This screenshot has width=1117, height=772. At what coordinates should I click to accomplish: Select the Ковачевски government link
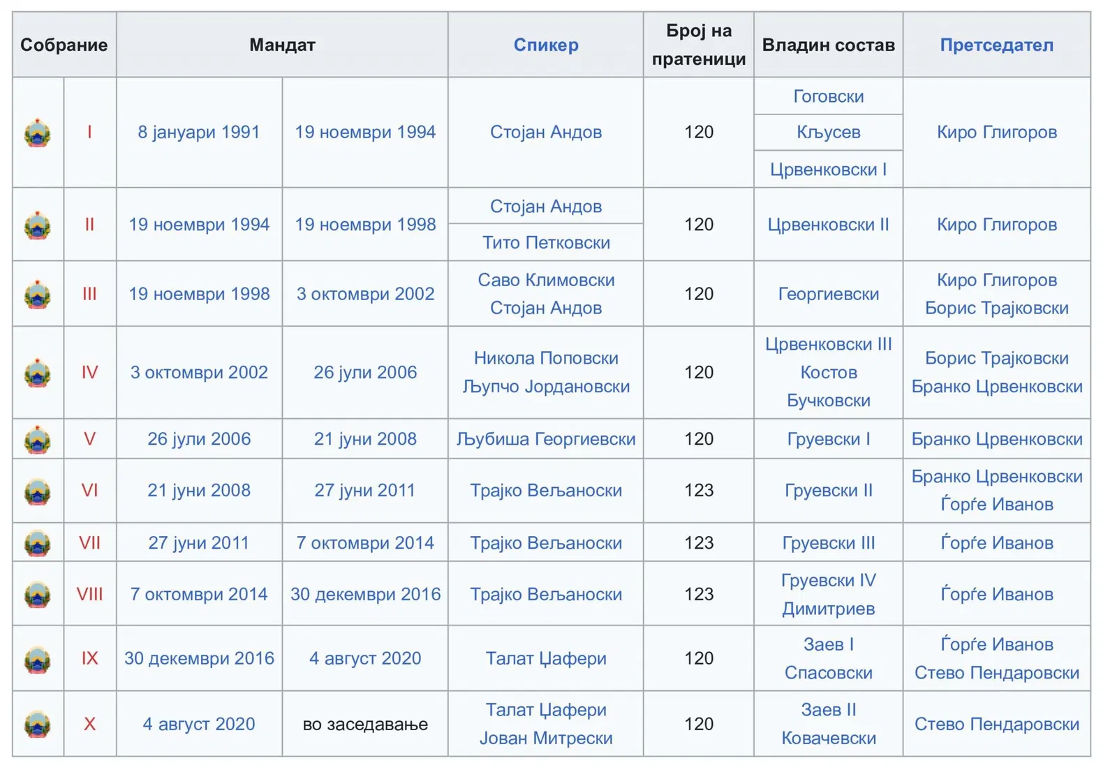[828, 738]
